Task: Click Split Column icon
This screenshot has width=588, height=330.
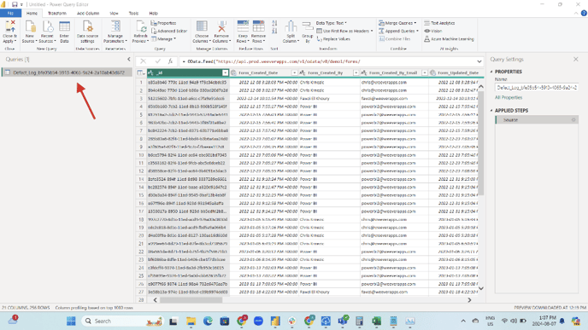Action: click(x=291, y=26)
